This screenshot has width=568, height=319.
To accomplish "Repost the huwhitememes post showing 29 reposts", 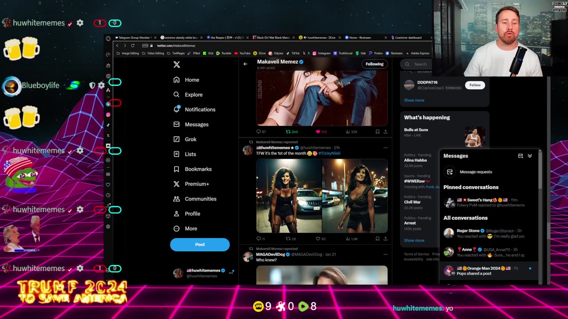I will tap(291, 239).
